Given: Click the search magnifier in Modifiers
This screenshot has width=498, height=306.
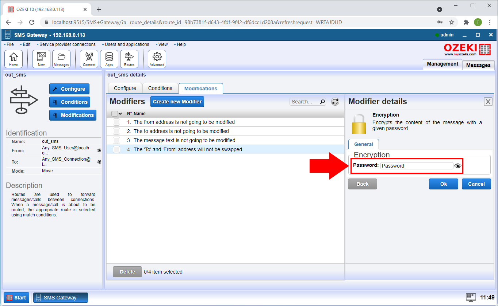Looking at the screenshot, I should pyautogui.click(x=322, y=102).
